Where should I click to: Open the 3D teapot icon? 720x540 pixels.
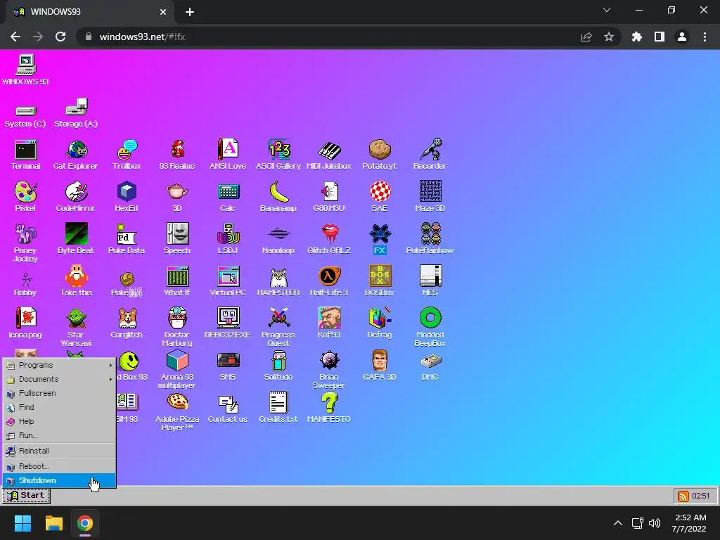[177, 197]
